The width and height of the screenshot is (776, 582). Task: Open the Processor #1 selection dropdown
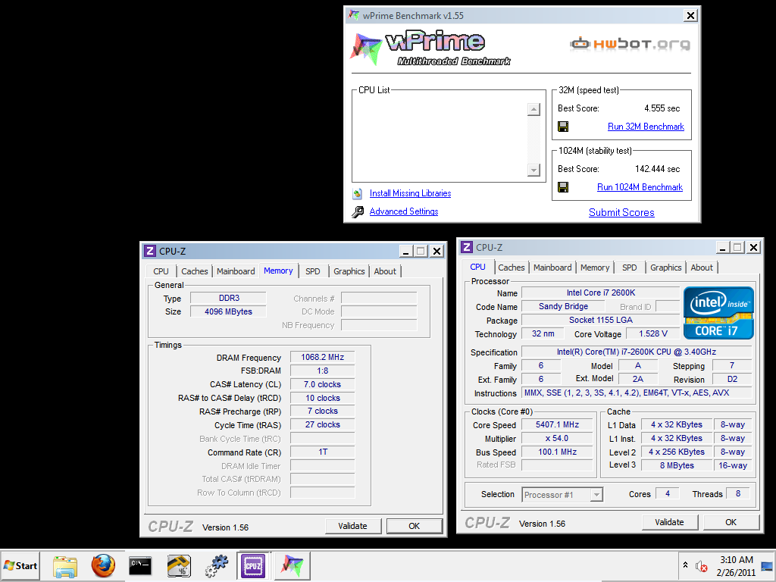[x=596, y=494]
